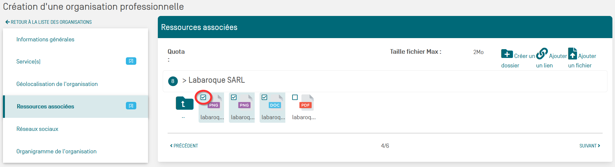Image resolution: width=615 pixels, height=167 pixels.
Task: Open Organigramme de l'organisation section
Action: (x=56, y=151)
